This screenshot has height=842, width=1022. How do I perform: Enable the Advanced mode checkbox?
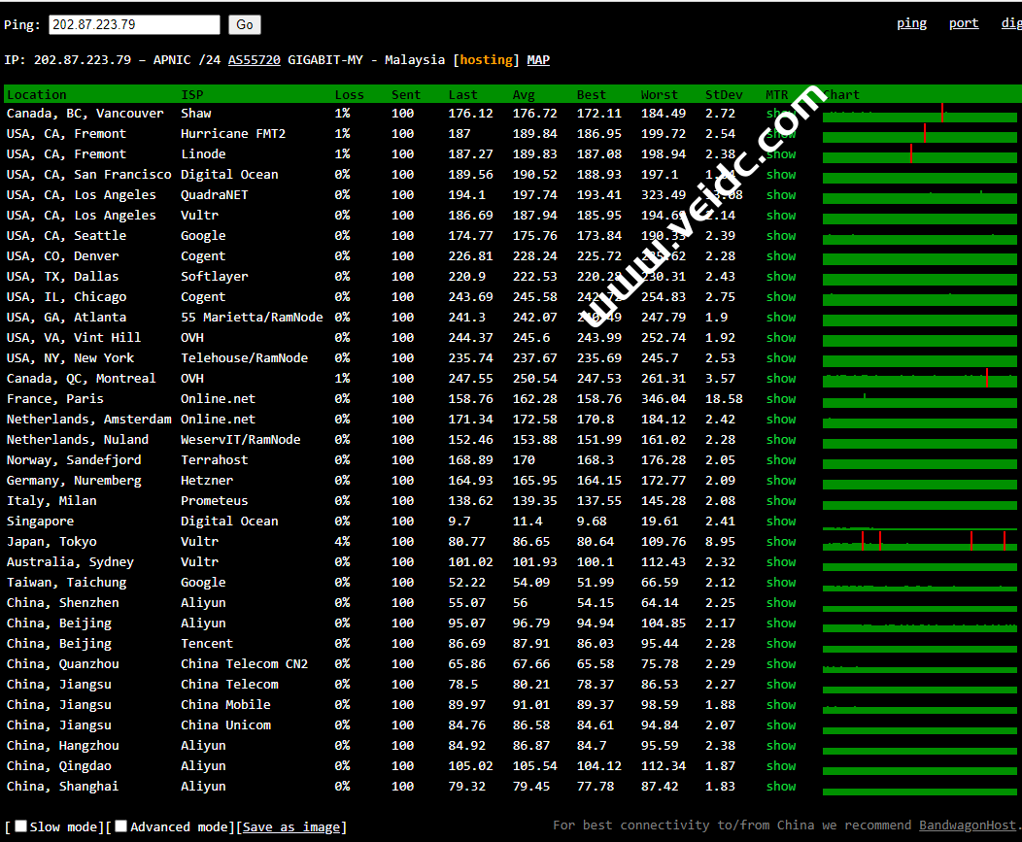121,826
